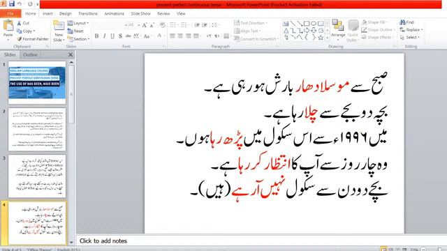The height and width of the screenshot is (251, 447).
Task: Switch to the Design ribbon tab
Action: [66, 14]
